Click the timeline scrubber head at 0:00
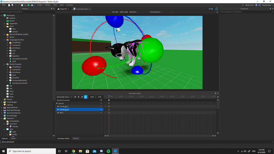The image size is (274, 154). click(109, 96)
